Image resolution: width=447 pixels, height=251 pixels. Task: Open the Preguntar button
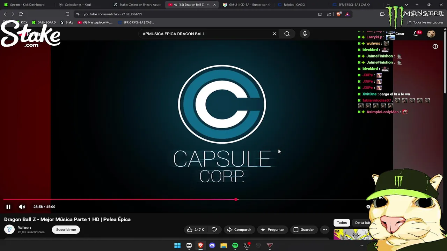tap(272, 229)
